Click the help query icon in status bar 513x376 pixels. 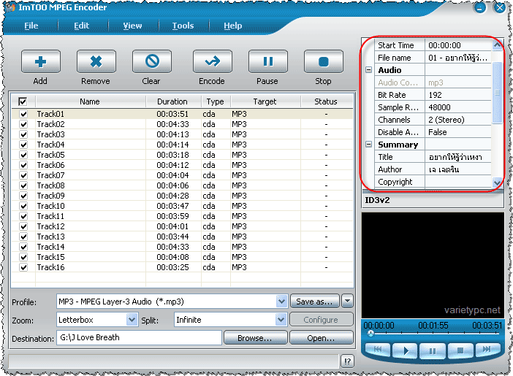click(347, 361)
